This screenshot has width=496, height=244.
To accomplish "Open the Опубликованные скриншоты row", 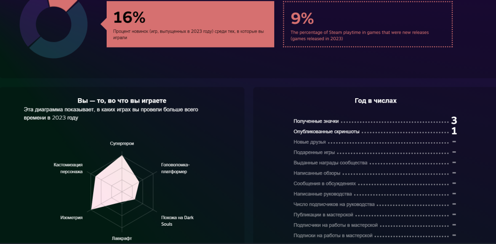I will pos(326,132).
